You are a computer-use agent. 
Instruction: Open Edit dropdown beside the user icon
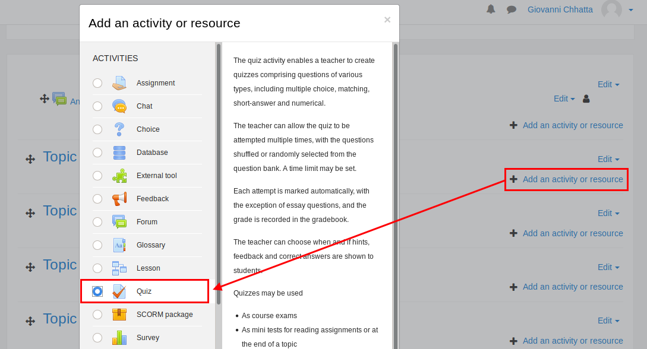564,99
